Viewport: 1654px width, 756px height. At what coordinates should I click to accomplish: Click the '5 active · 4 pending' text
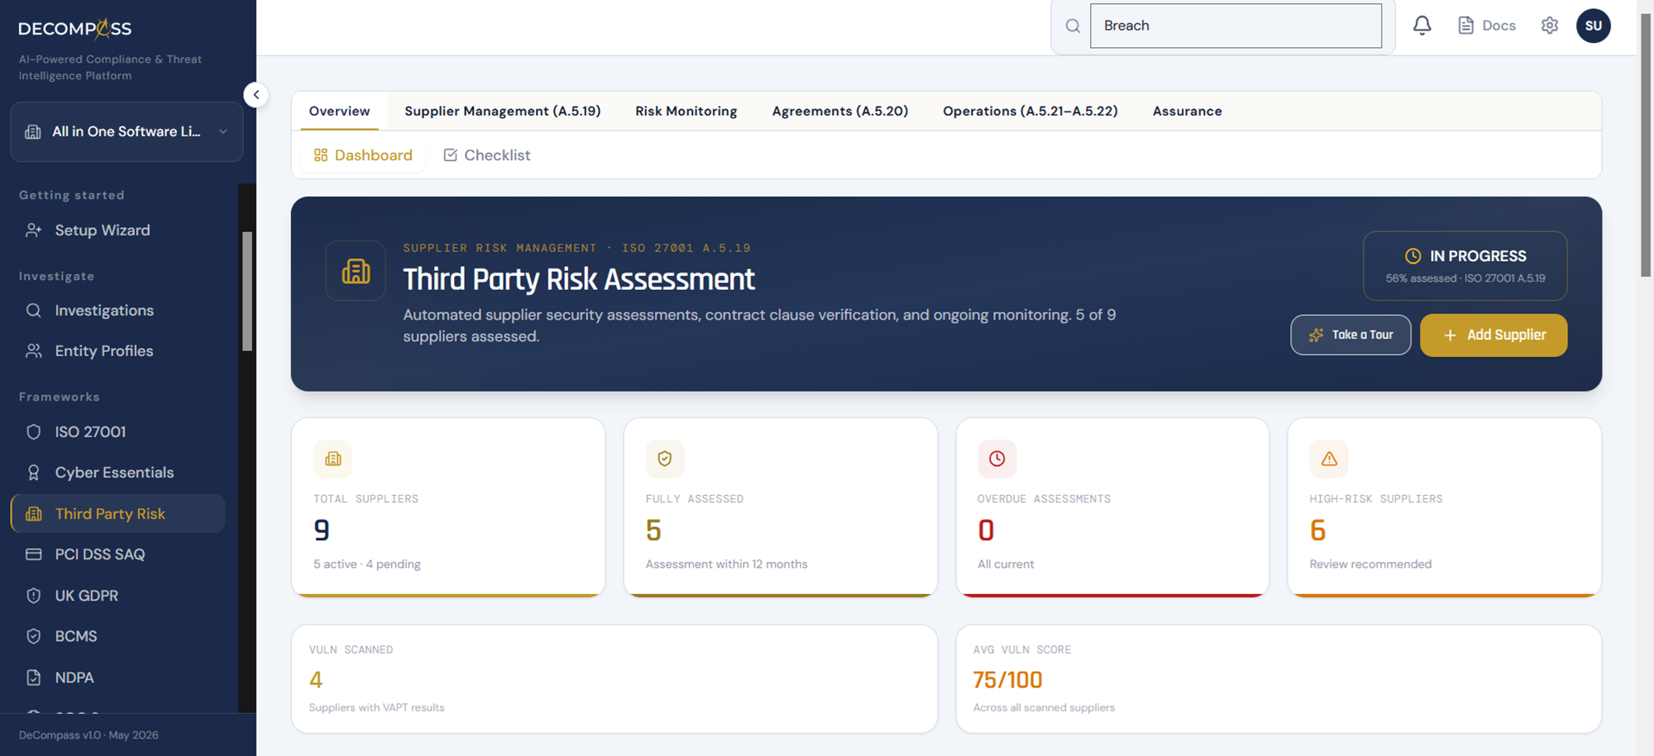tap(367, 564)
